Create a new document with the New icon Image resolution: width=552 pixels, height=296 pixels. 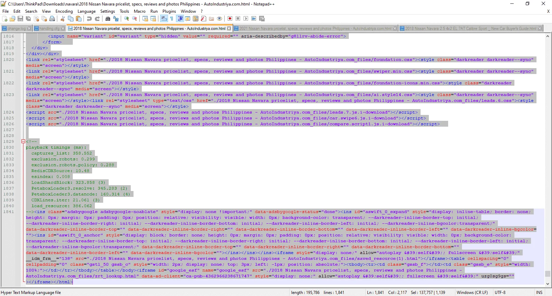(x=5, y=19)
